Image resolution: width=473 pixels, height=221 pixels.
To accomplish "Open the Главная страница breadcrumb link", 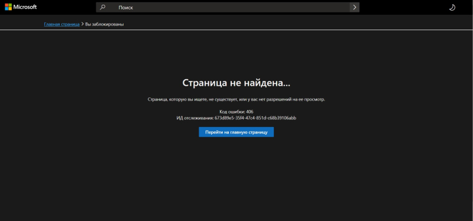I will pyautogui.click(x=62, y=24).
